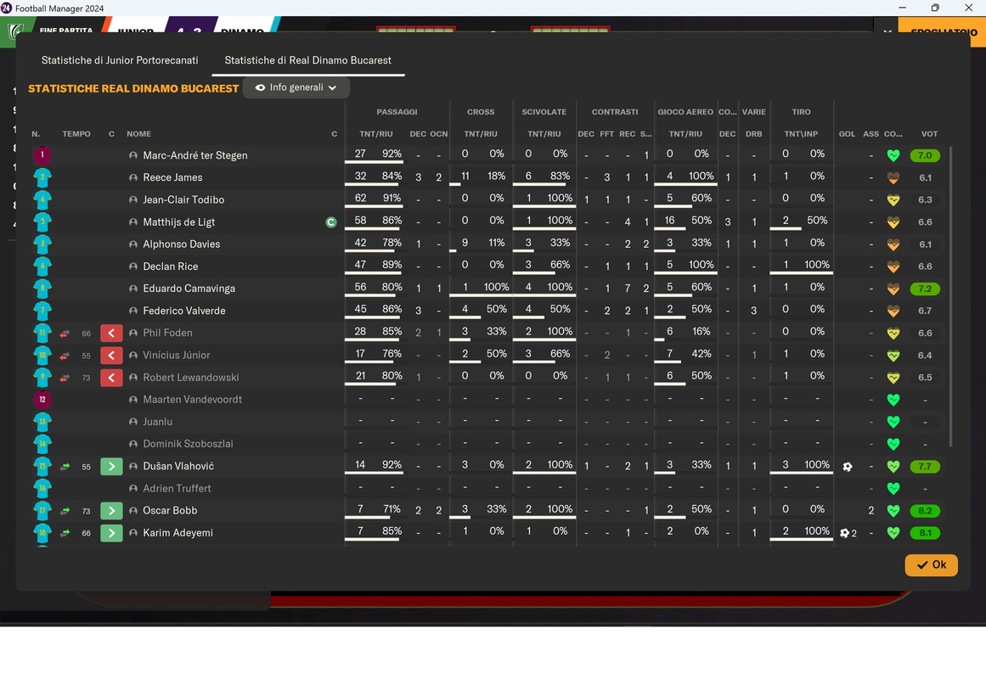Open Matthijs de Ligt player profile
The image size is (986, 679).
pos(178,222)
